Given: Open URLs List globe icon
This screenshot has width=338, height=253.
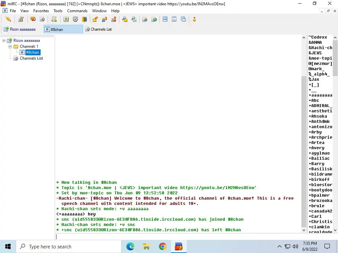Looking at the screenshot, I should tap(154, 19).
